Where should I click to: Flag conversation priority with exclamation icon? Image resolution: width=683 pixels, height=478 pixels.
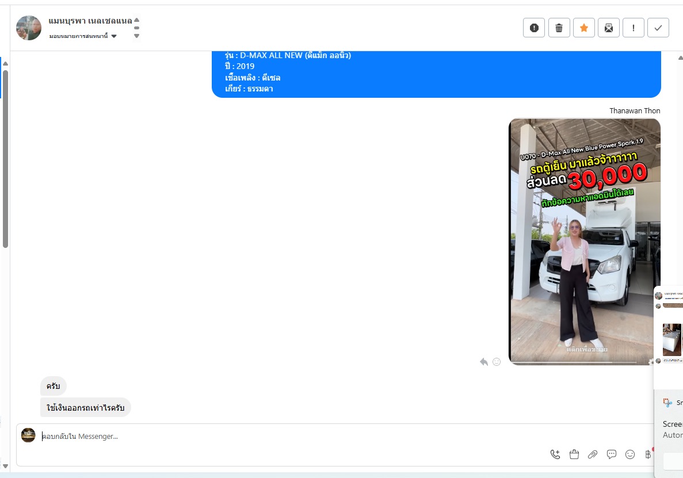pos(634,28)
